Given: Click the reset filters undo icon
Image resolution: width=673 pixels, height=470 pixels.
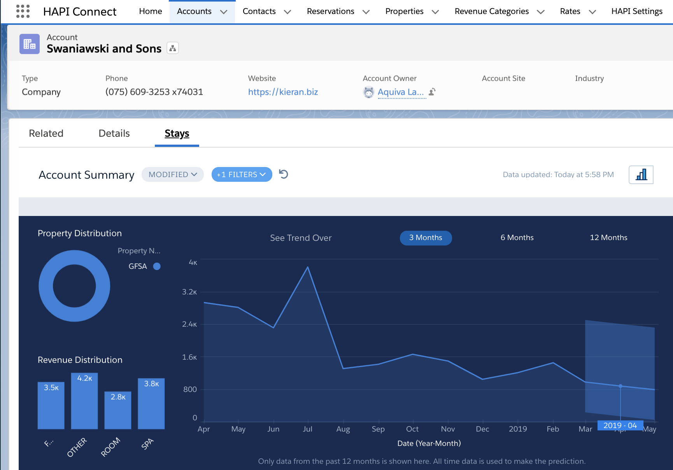Looking at the screenshot, I should [284, 174].
